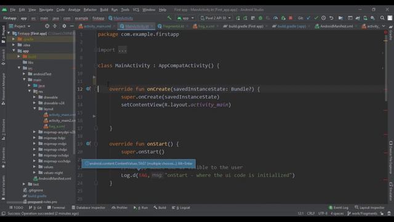Click the red Stop button in toolbar

291,18
